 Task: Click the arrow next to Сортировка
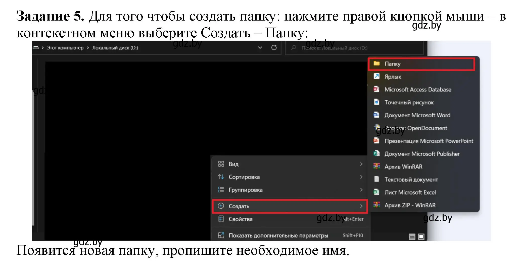pos(361,177)
